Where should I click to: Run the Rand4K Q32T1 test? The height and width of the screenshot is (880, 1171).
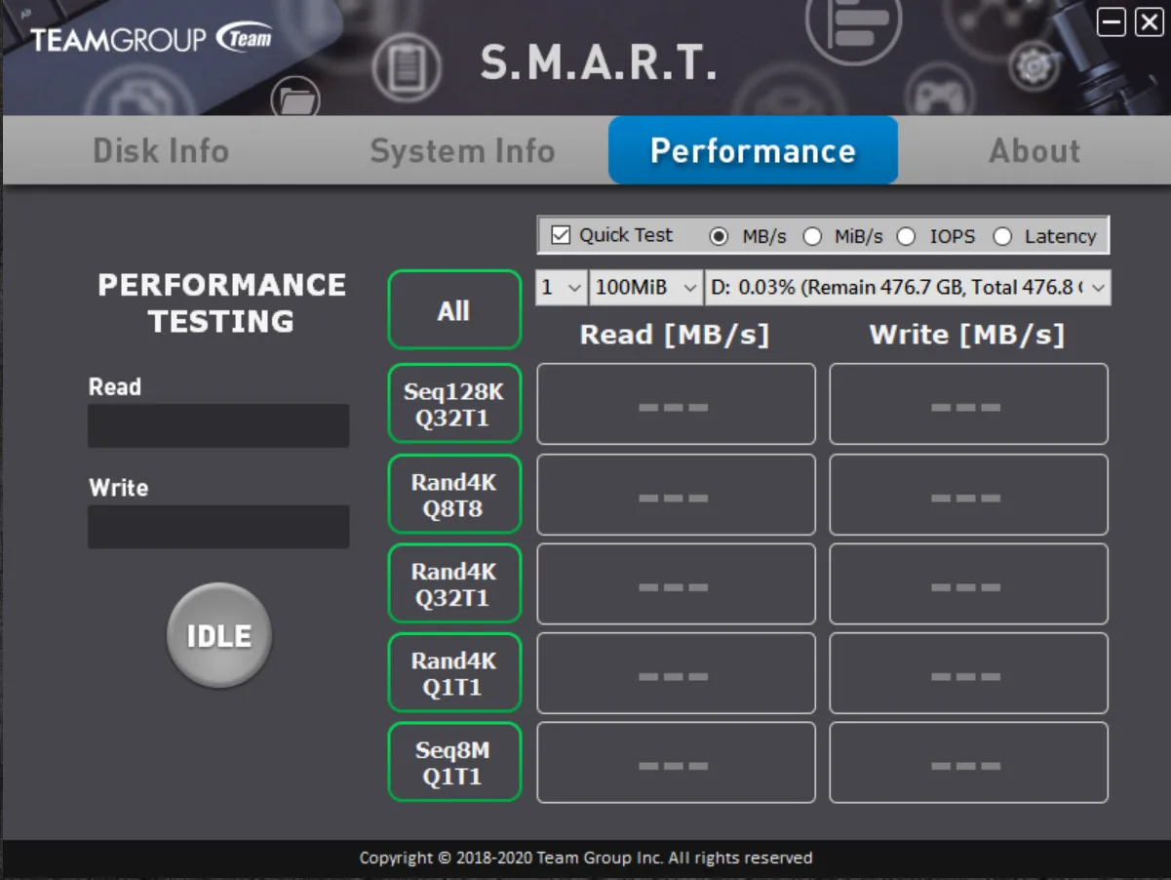pos(454,583)
